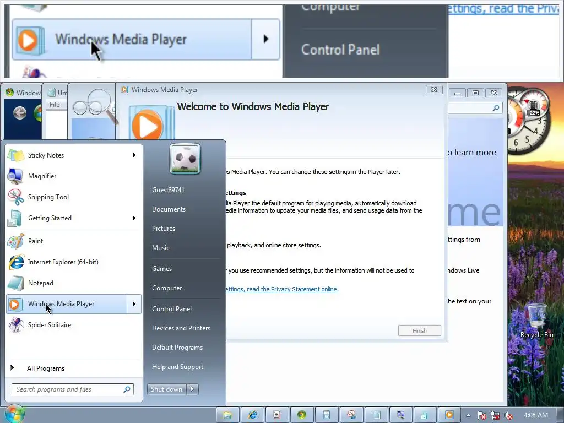Open the Recycle Bin on desktop
The image size is (564, 423).
click(x=536, y=321)
